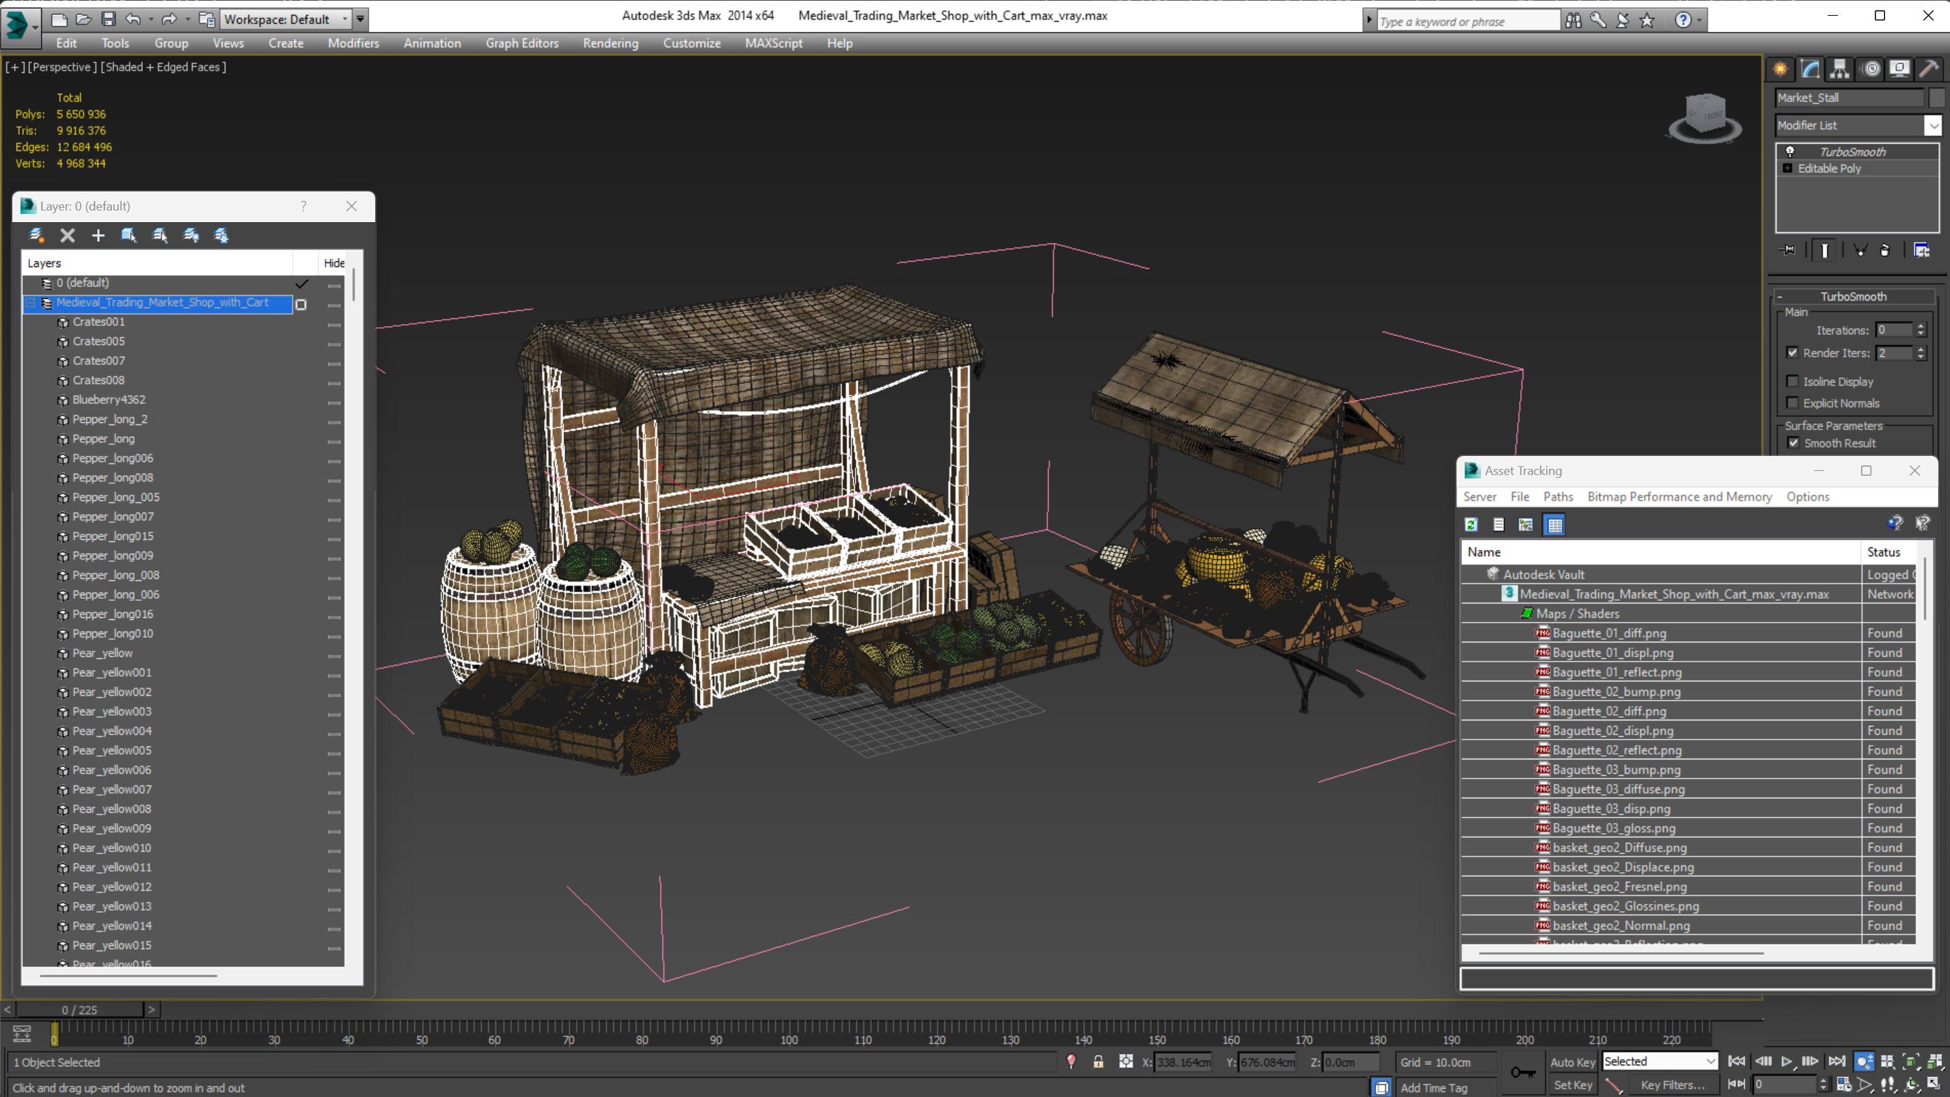Click Save File icon in title toolbar
The width and height of the screenshot is (1950, 1097).
108,19
